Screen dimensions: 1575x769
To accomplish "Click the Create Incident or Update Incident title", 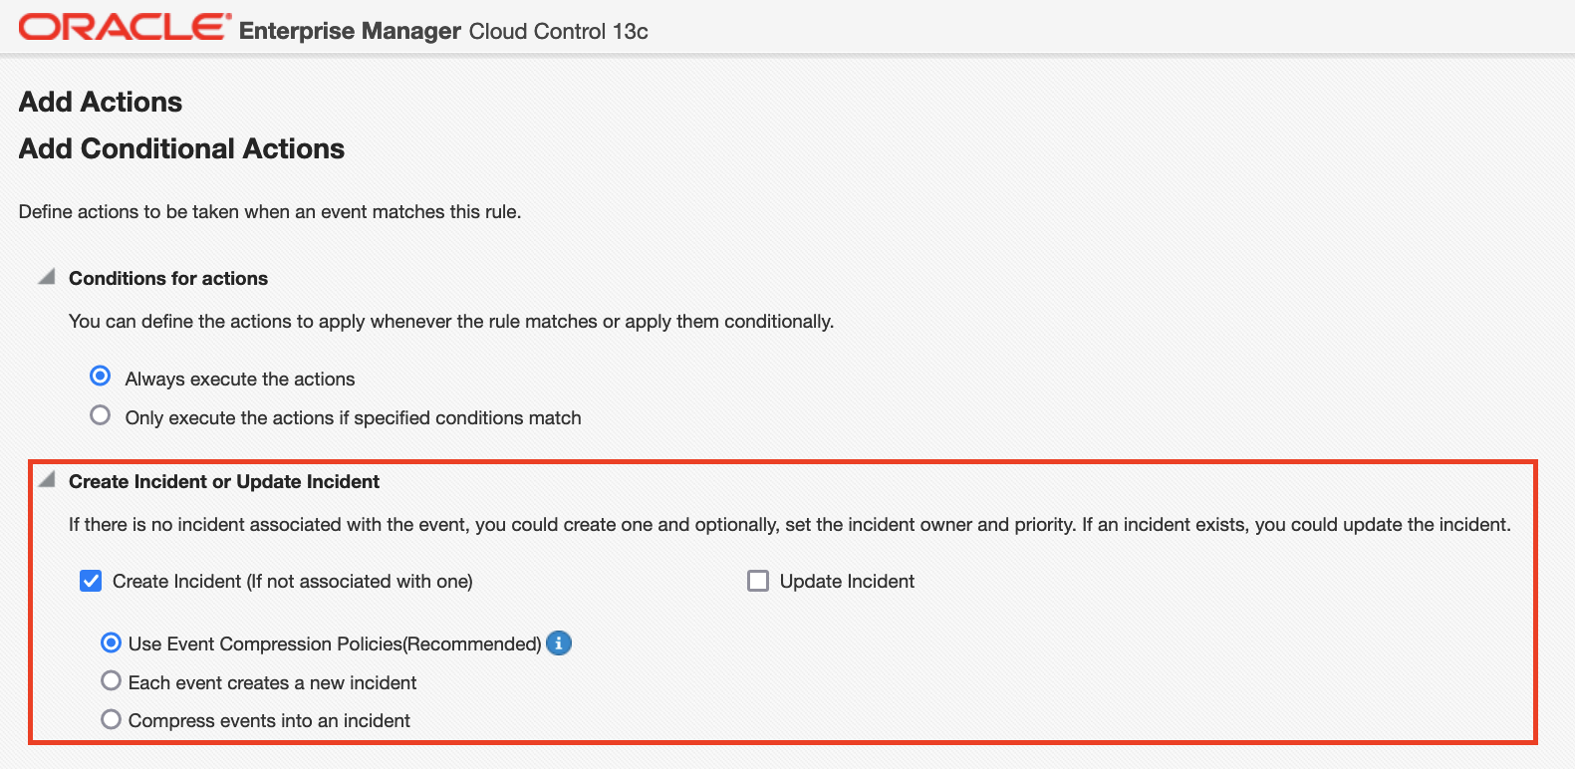I will pos(224,481).
